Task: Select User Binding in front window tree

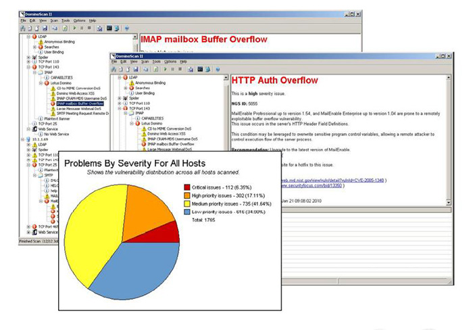Action: [145, 93]
